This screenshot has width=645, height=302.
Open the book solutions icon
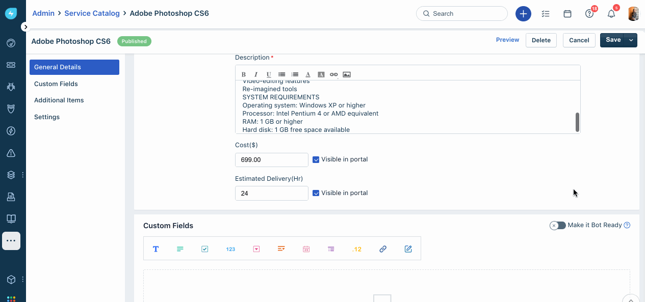11,218
